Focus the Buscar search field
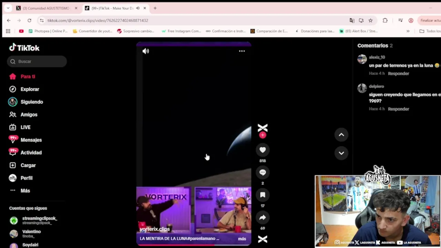 37,61
